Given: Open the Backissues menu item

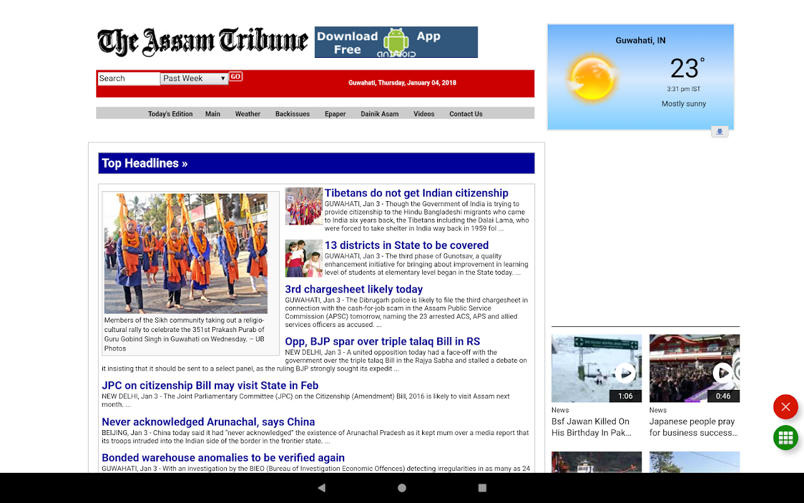Looking at the screenshot, I should point(293,114).
